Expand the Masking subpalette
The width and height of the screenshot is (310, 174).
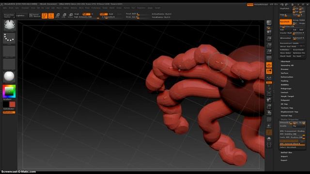tap(284, 81)
